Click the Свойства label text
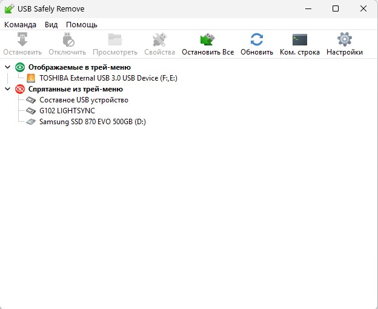The height and width of the screenshot is (309, 378). [159, 52]
